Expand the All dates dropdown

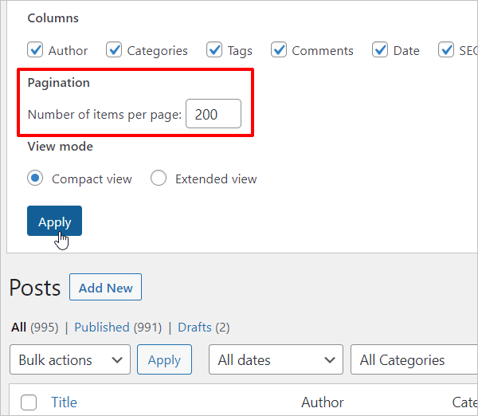(x=276, y=359)
